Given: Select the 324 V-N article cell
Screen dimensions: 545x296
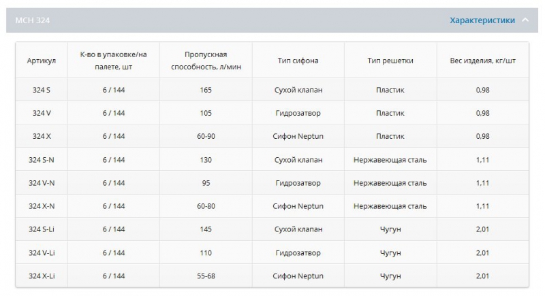Looking at the screenshot, I should pyautogui.click(x=42, y=183).
